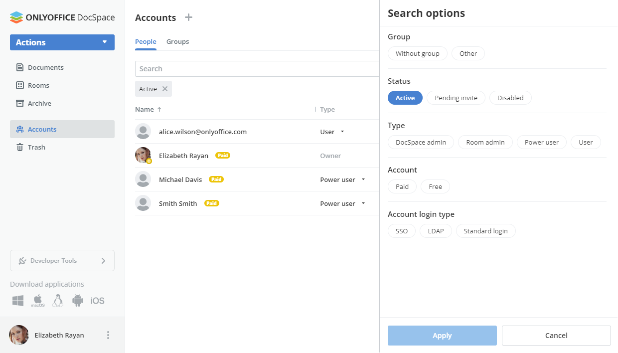Enable the Pending invite status filter

[456, 98]
